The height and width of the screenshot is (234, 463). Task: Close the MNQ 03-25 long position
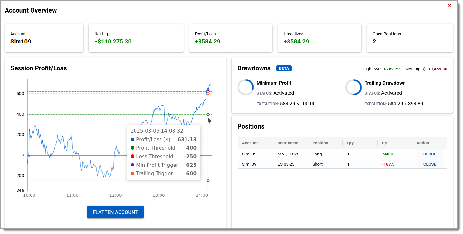click(430, 154)
